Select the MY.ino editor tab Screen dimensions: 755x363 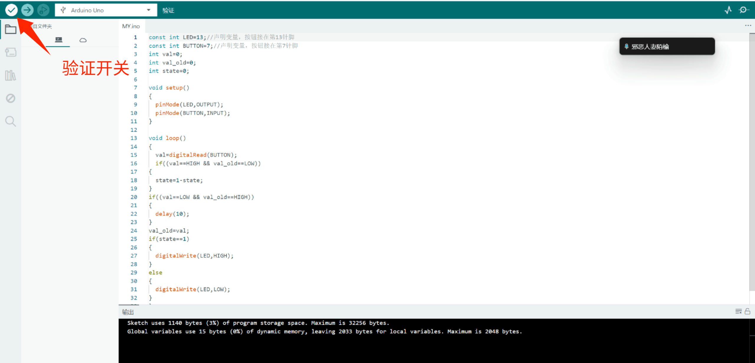point(131,26)
